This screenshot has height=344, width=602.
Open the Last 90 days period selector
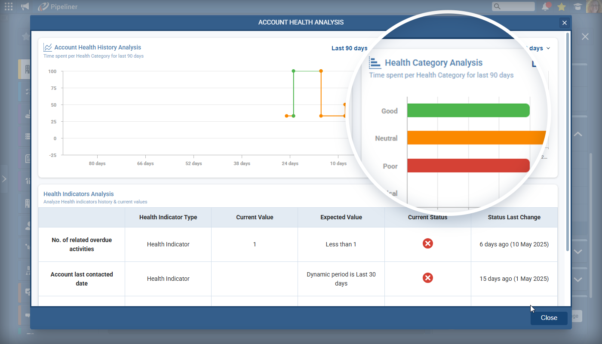pyautogui.click(x=349, y=48)
